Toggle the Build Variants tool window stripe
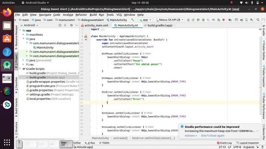The height and width of the screenshot is (149, 266). (16, 107)
